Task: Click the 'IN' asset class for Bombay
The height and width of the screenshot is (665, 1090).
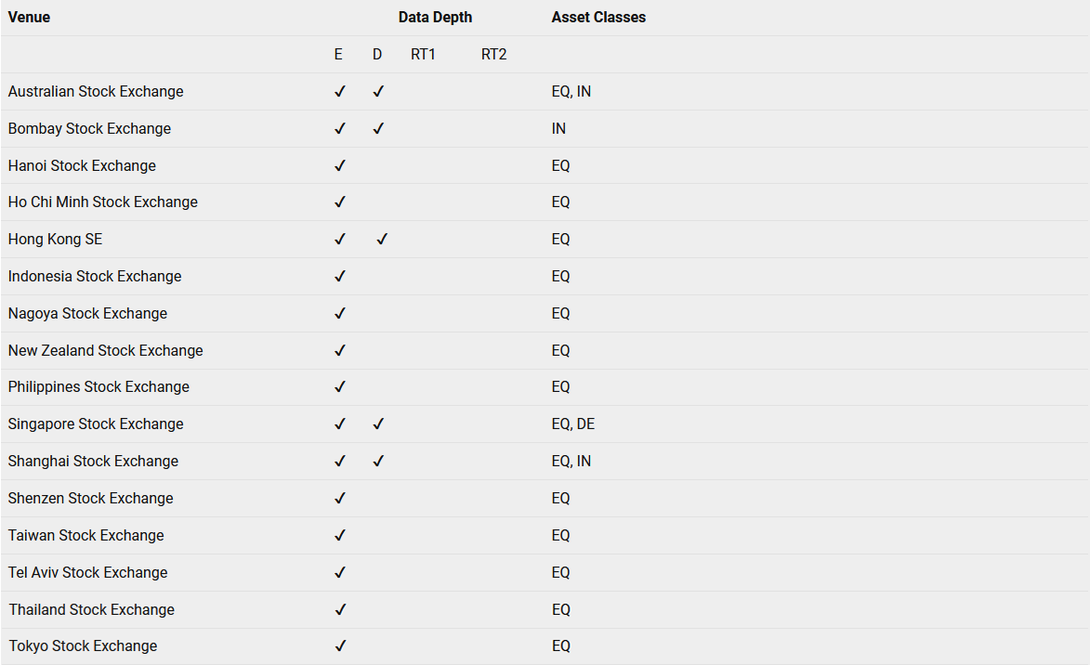Action: (x=558, y=128)
